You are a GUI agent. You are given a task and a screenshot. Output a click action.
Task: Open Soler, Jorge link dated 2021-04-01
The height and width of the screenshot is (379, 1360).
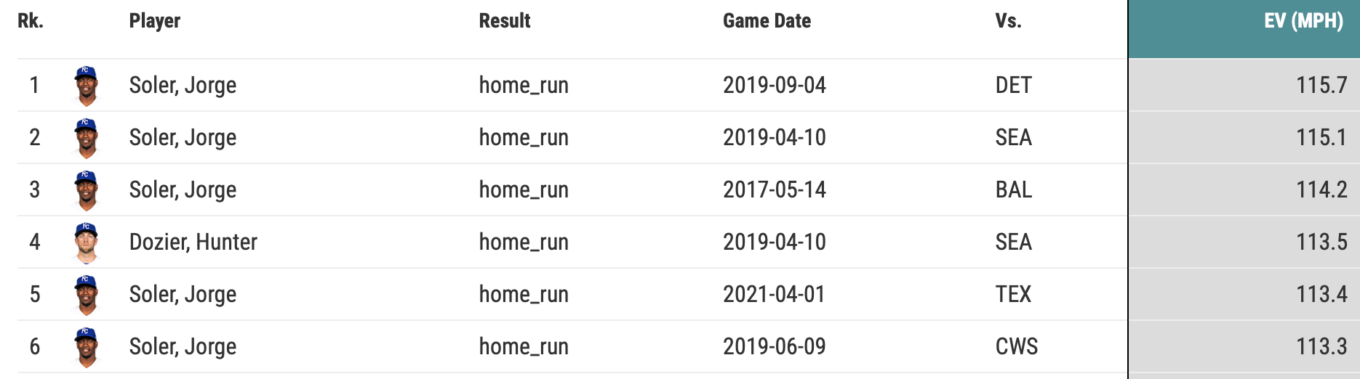click(x=183, y=294)
